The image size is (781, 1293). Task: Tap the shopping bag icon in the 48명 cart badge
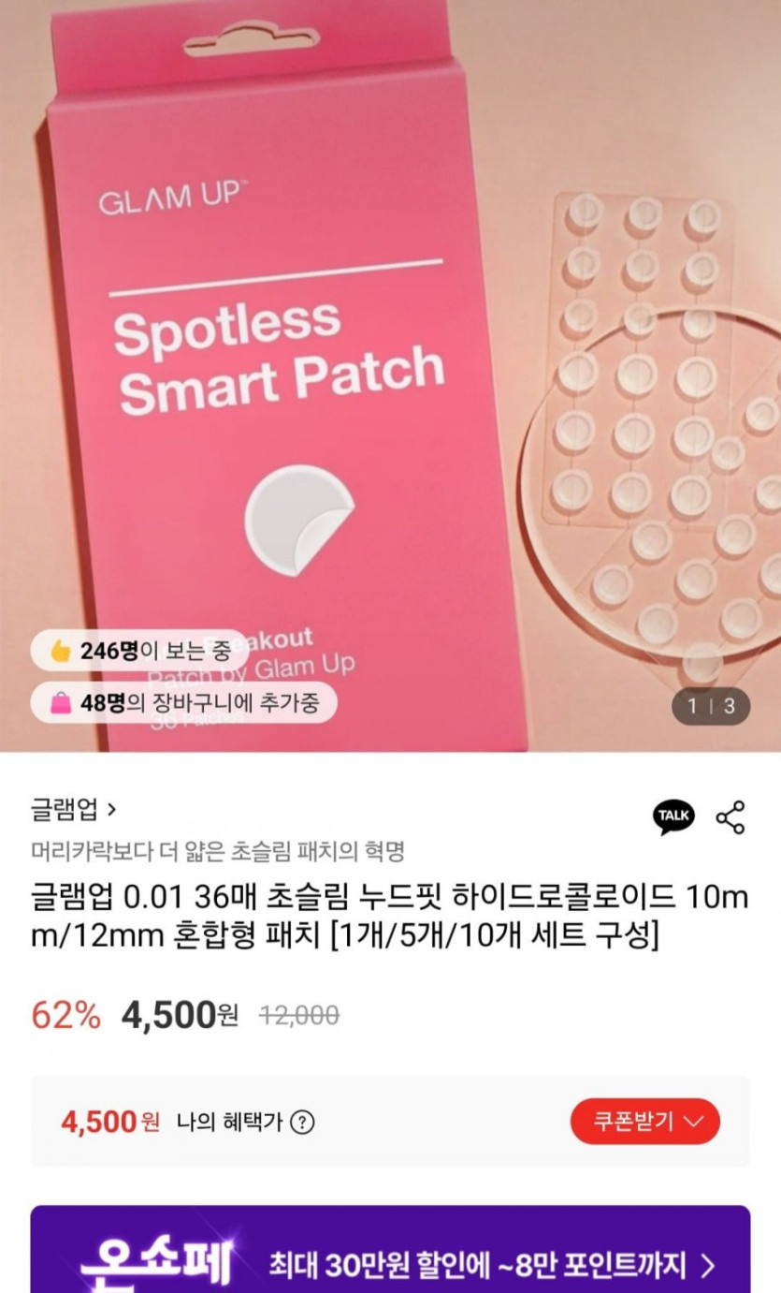click(x=62, y=702)
